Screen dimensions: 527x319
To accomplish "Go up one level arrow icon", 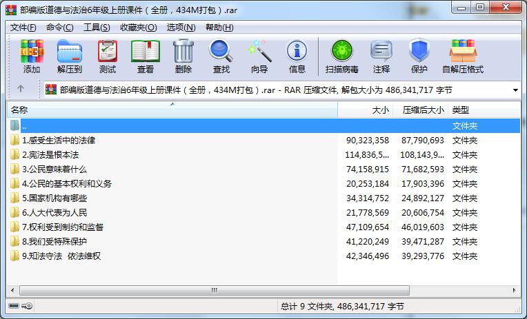I will tap(21, 89).
